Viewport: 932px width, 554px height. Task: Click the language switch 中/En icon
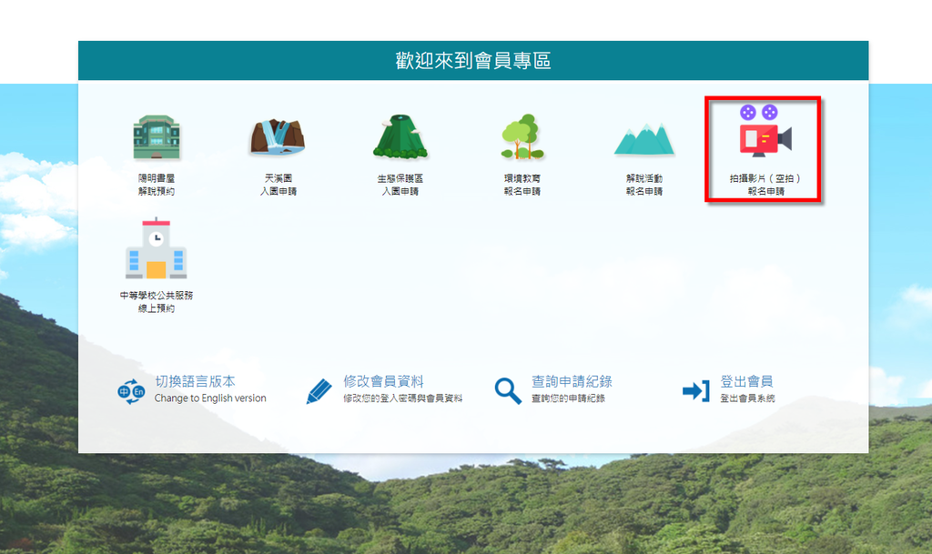pos(131,391)
